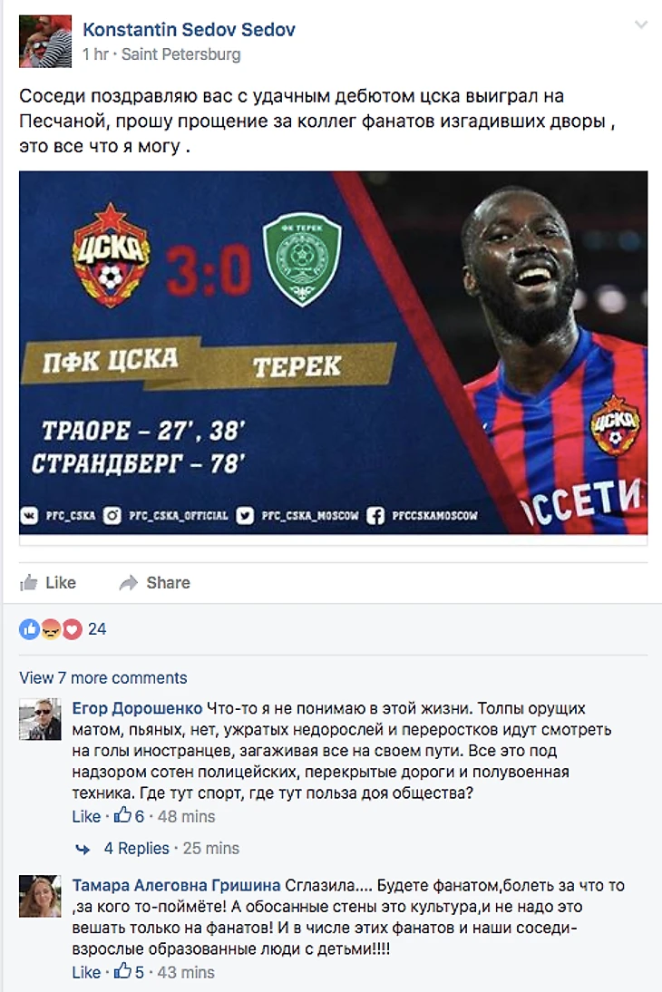Click the blue Like reaction icon
Screen dimensions: 662x992
[29, 629]
